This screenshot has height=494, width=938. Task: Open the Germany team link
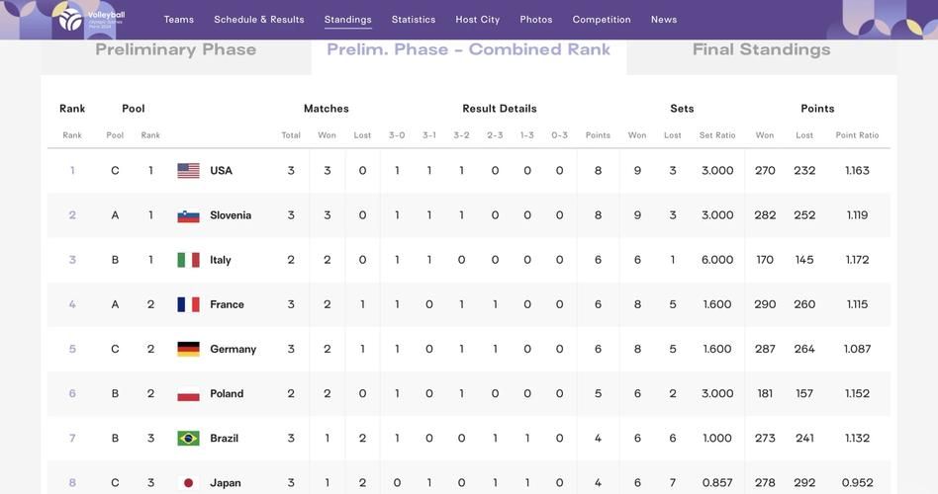tap(233, 349)
